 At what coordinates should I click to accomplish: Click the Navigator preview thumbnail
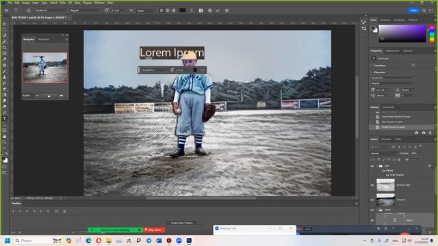coord(44,68)
